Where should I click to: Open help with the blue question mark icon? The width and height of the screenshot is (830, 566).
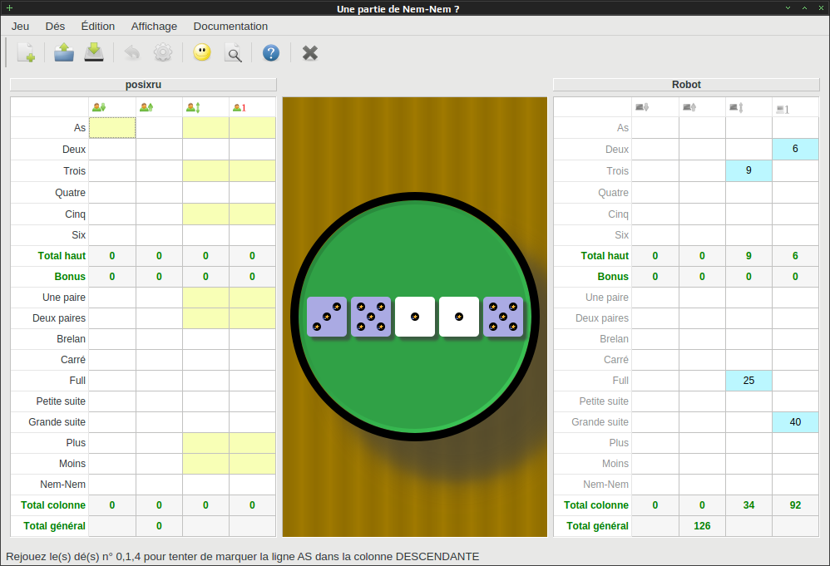pos(271,53)
